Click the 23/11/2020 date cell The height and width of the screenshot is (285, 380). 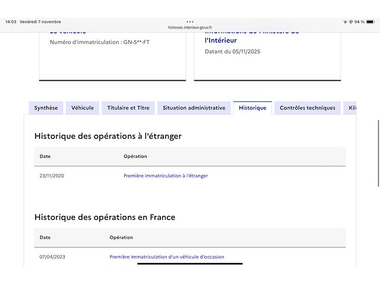click(52, 176)
